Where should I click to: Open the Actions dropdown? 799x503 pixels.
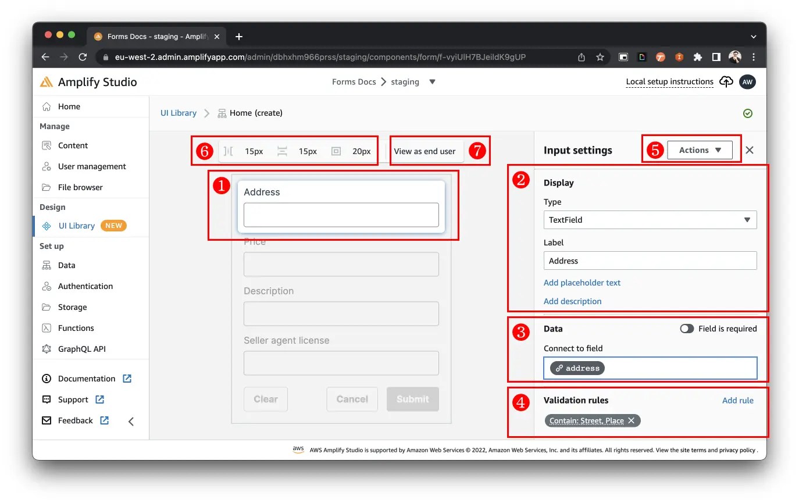[699, 149]
